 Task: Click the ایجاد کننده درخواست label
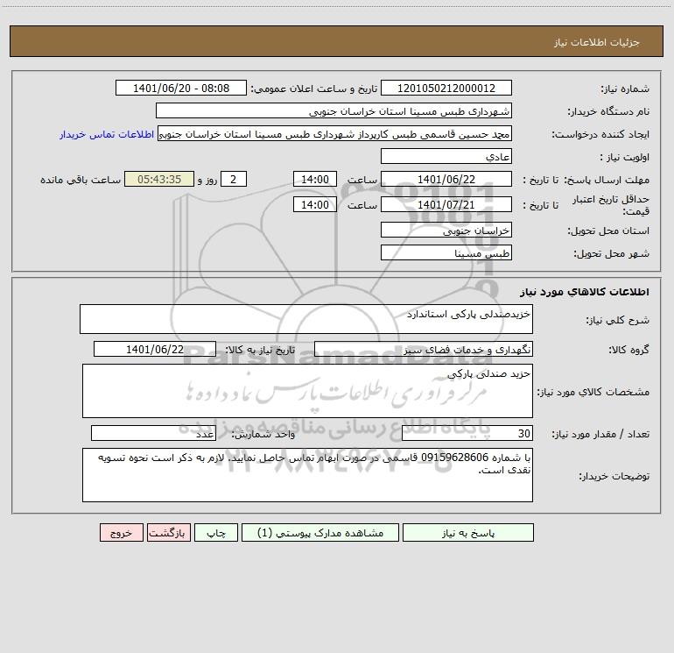click(600, 135)
